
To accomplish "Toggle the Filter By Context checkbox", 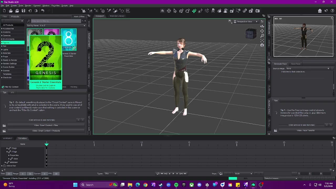I will coord(3,87).
